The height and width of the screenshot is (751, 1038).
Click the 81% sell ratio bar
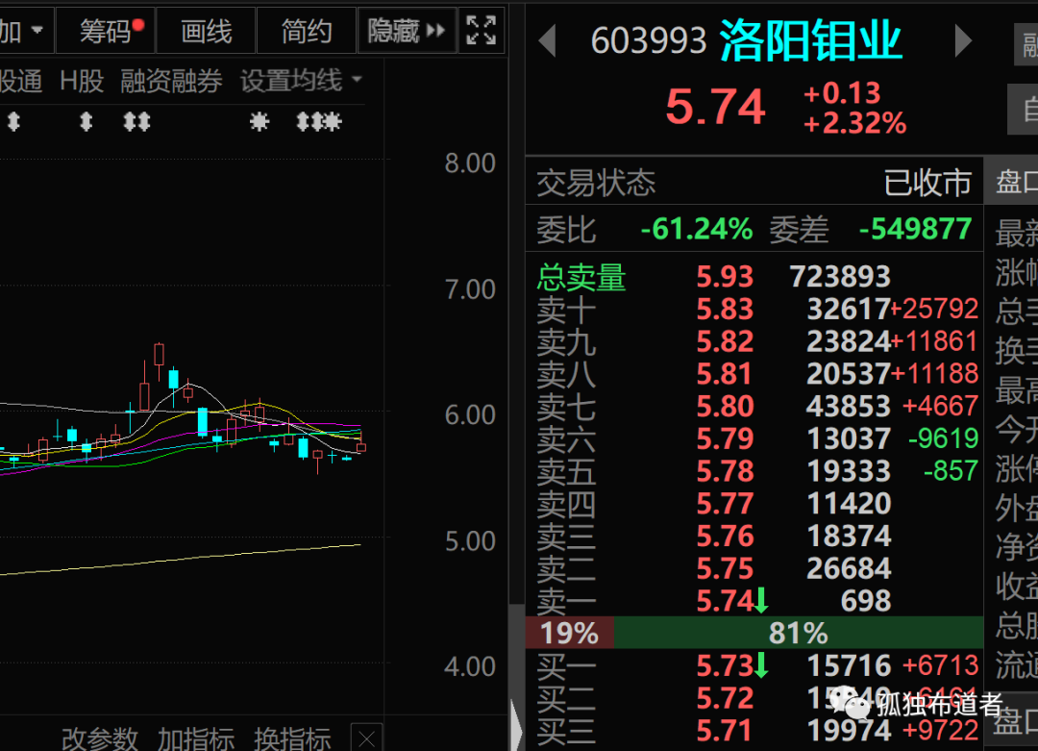pos(799,633)
